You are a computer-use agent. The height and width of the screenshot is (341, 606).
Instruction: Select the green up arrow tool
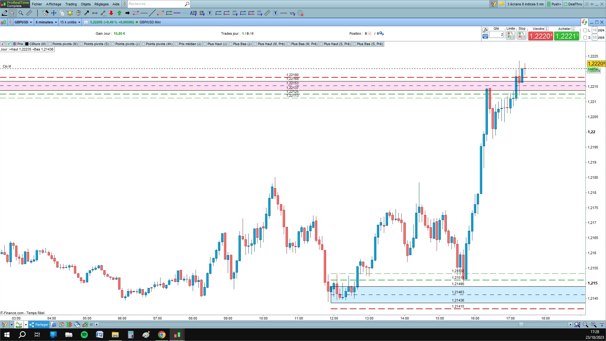tap(119, 13)
